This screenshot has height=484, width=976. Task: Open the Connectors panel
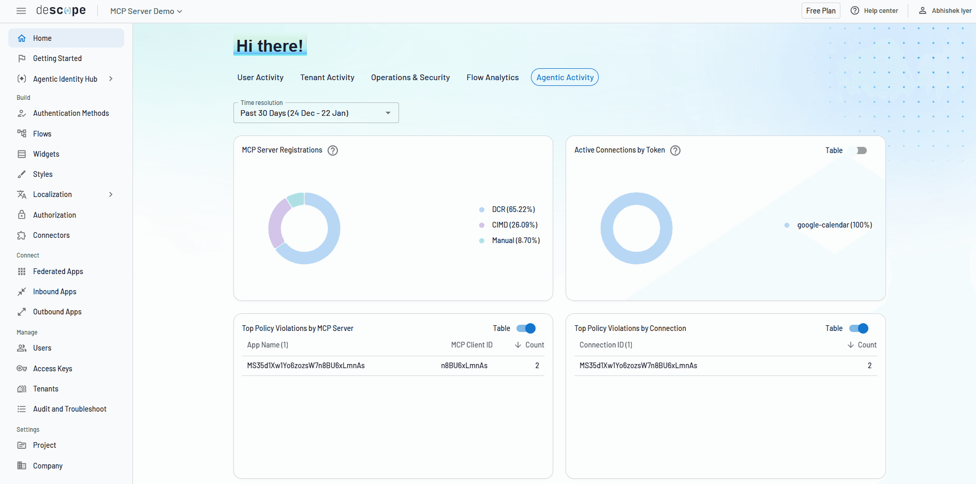click(51, 235)
